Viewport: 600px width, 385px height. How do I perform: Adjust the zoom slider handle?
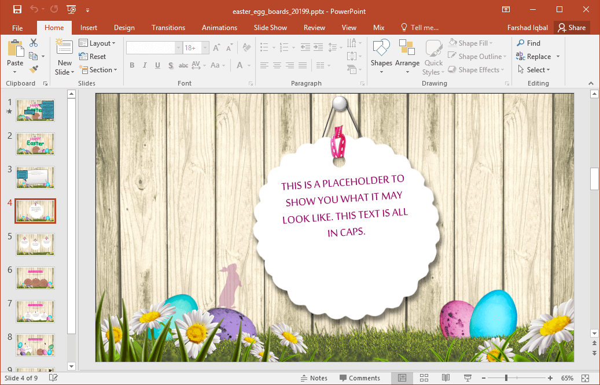[506, 378]
